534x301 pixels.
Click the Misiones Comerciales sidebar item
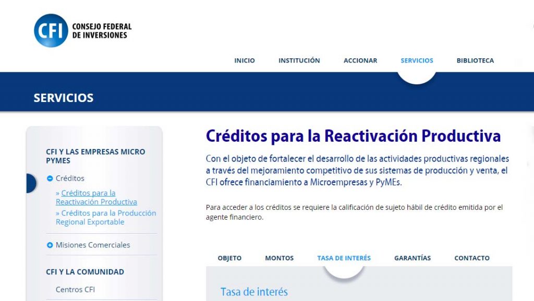pyautogui.click(x=93, y=245)
